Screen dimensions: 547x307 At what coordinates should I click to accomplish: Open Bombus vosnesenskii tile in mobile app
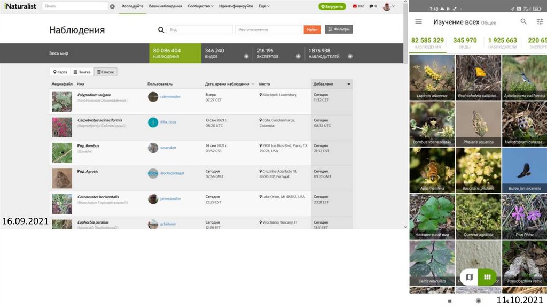click(432, 124)
